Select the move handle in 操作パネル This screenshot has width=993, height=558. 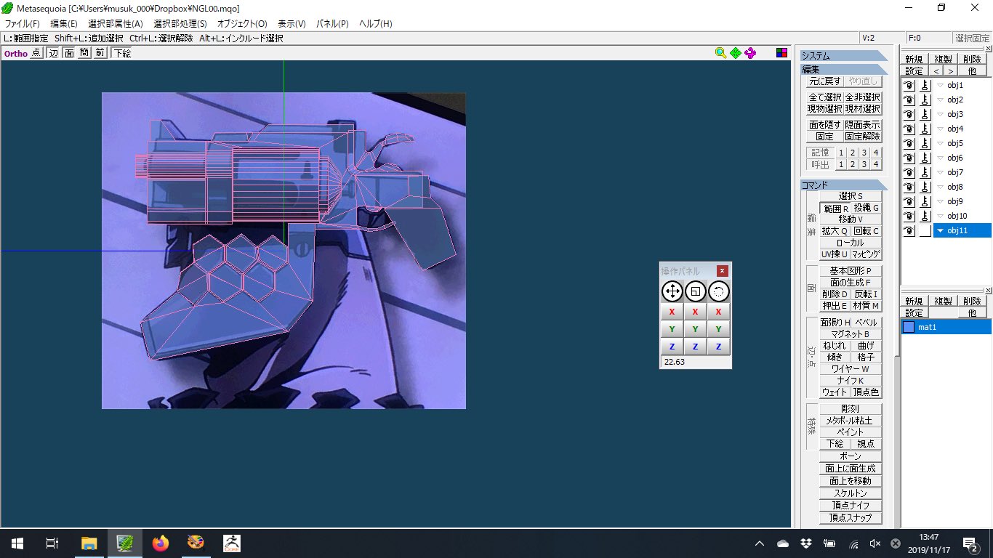[672, 292]
